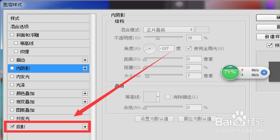This screenshot has width=280, height=140.
Task: Click the 阻塞 slider
Action: (x=164, y=67)
